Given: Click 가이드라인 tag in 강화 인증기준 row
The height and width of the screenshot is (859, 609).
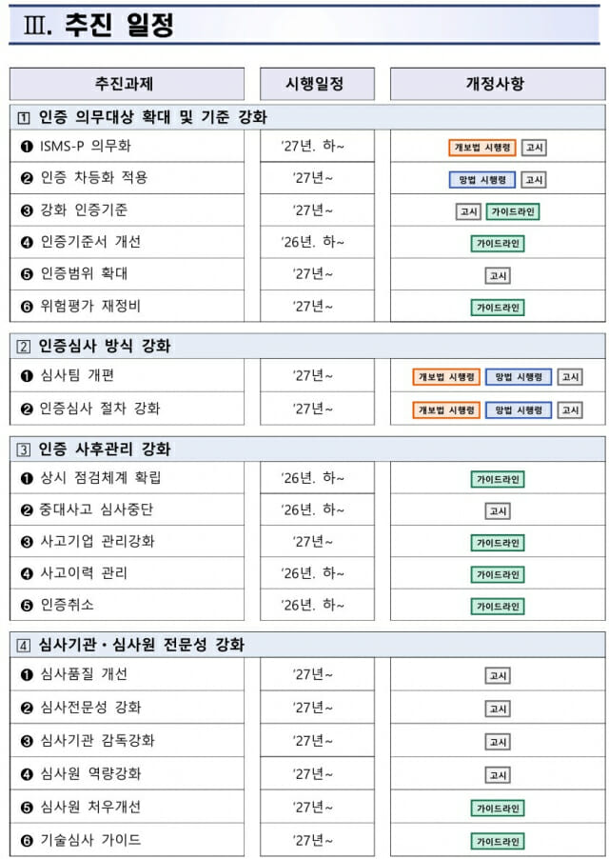Looking at the screenshot, I should pos(513,211).
